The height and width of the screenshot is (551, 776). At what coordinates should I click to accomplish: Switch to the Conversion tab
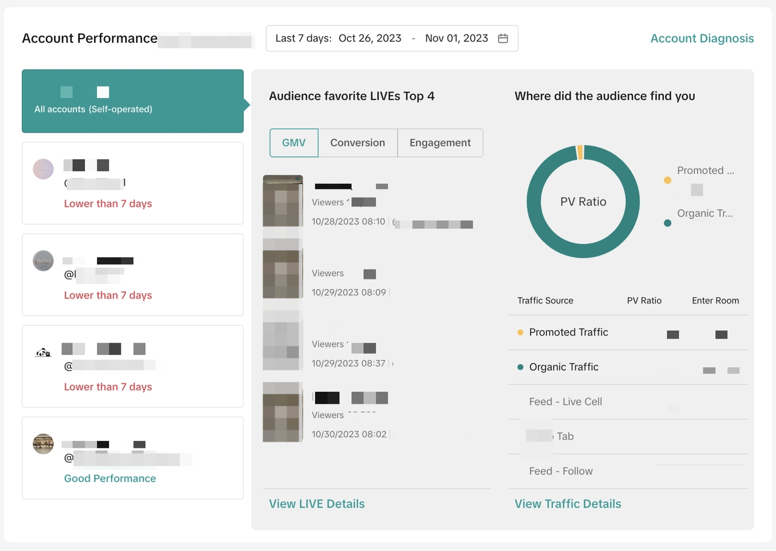tap(358, 143)
